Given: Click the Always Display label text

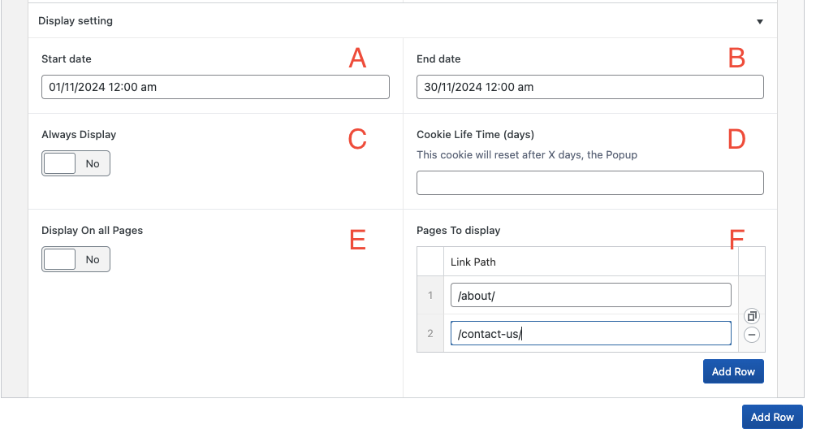Looking at the screenshot, I should pos(79,134).
